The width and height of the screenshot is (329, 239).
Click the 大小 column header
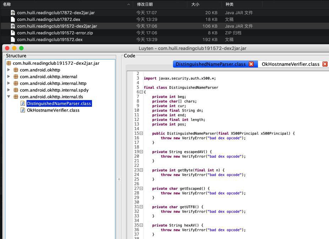[195, 4]
